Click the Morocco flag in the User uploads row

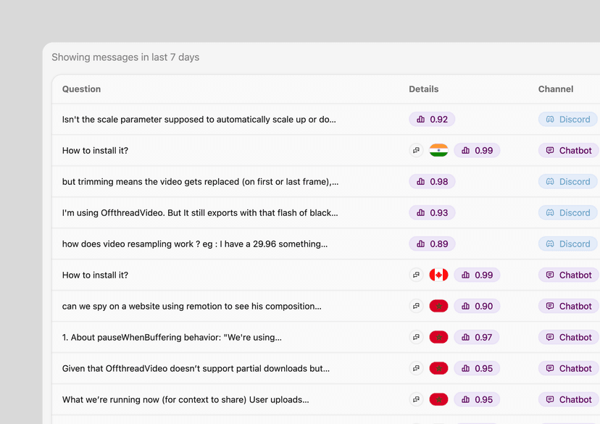pyautogui.click(x=438, y=399)
